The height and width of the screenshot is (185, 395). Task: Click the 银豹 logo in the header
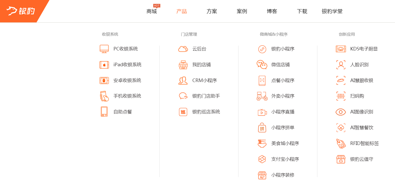(x=21, y=11)
